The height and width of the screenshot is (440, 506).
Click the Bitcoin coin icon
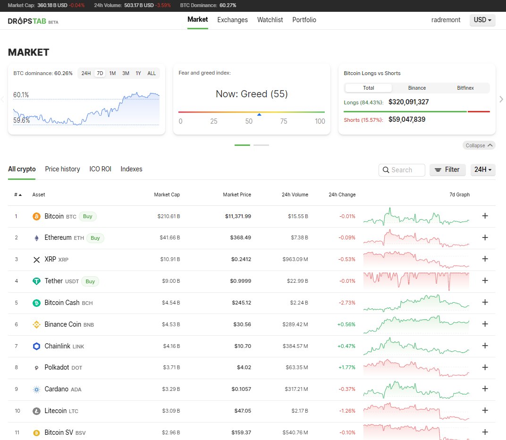(x=36, y=216)
